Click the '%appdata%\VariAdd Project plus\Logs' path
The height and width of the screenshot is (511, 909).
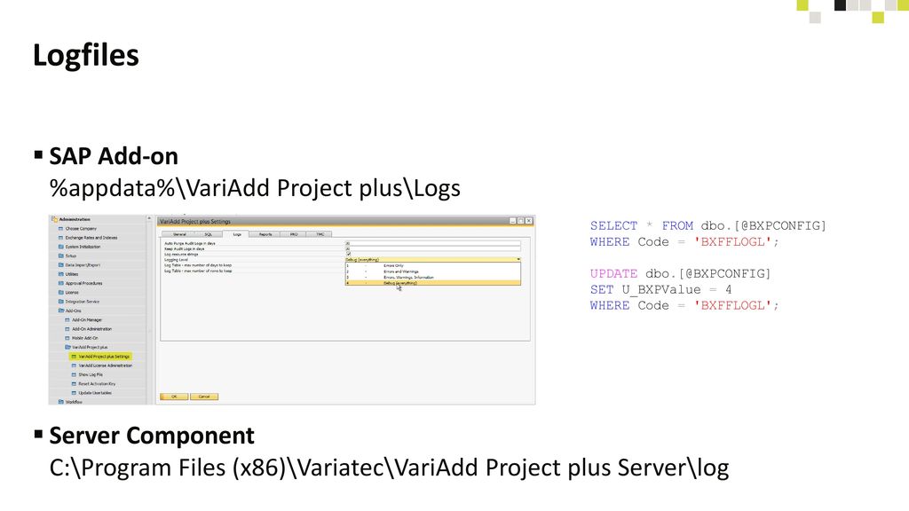255,188
